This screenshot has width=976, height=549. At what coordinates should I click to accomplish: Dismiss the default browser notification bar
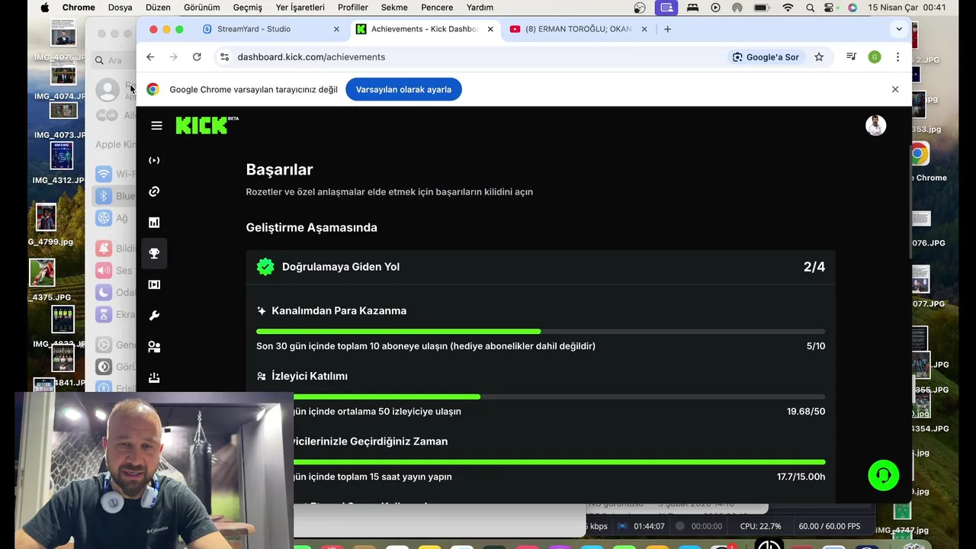[x=895, y=89]
